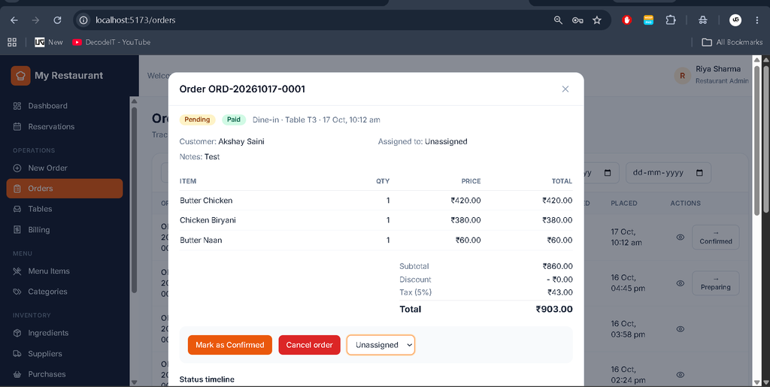Click the New Order plus icon
This screenshot has width=770, height=387.
click(17, 168)
